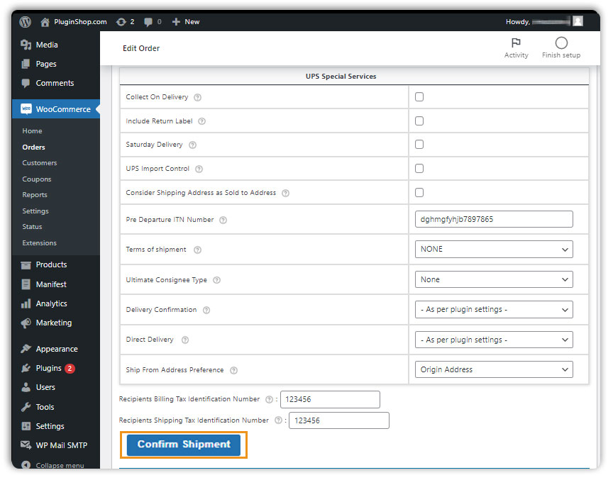The image size is (613, 480).
Task: Open the PluginShop.com home icon
Action: (x=45, y=22)
